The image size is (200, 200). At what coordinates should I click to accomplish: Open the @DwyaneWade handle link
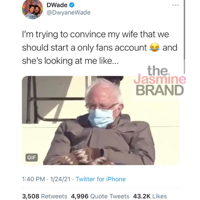pos(69,12)
